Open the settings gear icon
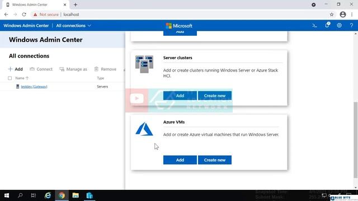The width and height of the screenshot is (358, 201). 340,26
